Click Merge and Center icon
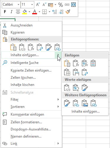Image resolution: width=110 pixels, height=148 pixels. (74, 4)
